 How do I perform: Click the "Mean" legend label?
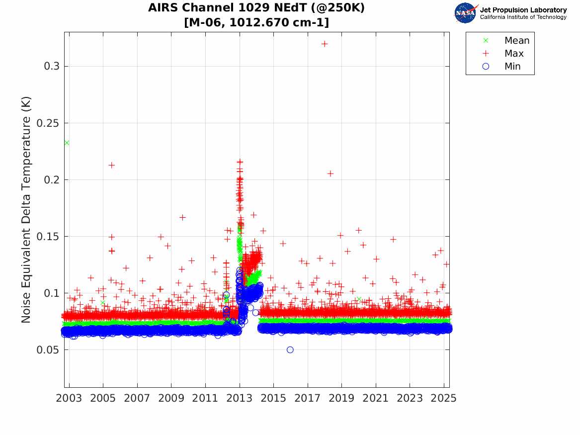517,40
